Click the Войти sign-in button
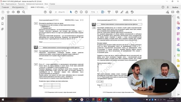 point(175,7)
